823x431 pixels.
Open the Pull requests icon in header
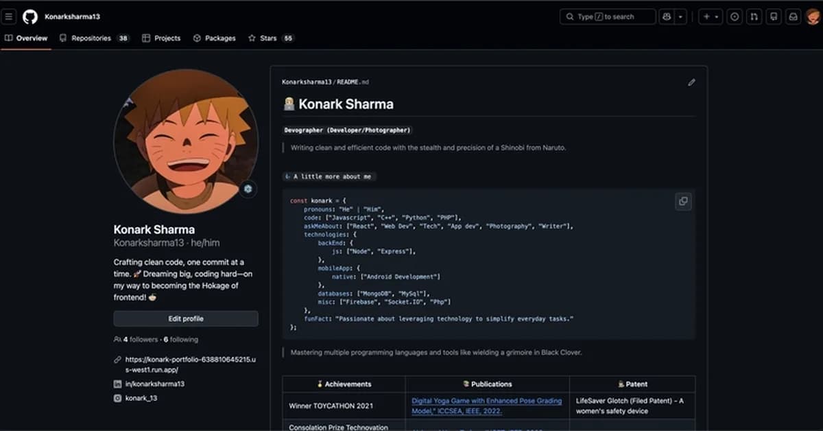click(754, 16)
